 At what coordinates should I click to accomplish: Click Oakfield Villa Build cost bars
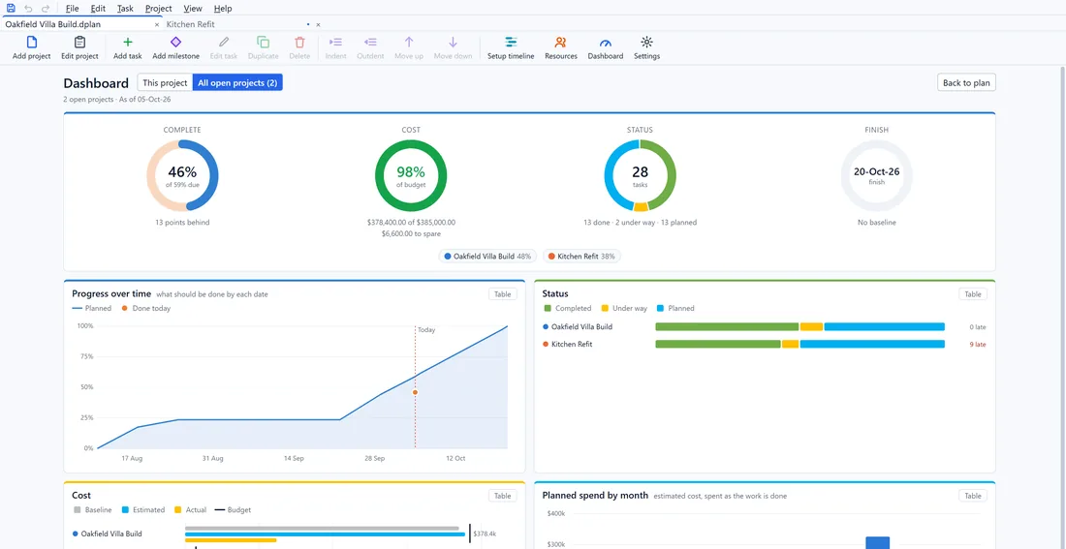pos(327,534)
